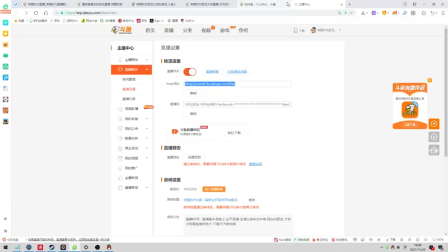
Task: Select the 直播设置 submenu item
Action: point(129,89)
